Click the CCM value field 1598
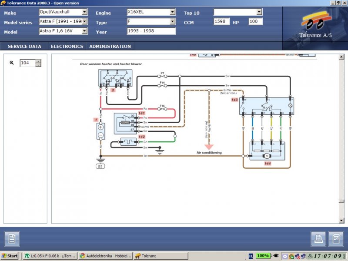348x261 pixels. [x=221, y=21]
